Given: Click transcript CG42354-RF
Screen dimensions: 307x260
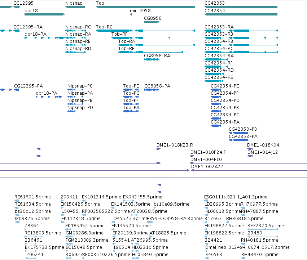Looking at the screenshot, I should [216, 67].
